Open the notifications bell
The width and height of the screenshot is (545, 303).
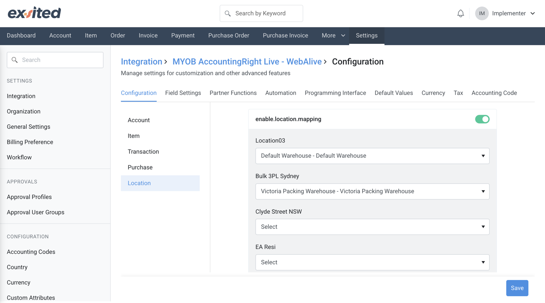tap(461, 14)
